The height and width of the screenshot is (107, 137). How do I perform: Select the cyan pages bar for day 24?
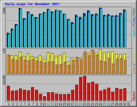tap(101, 28)
